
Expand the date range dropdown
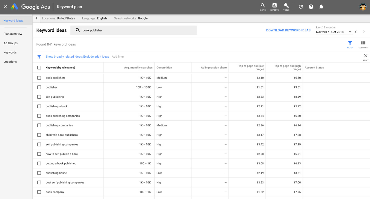coord(350,32)
